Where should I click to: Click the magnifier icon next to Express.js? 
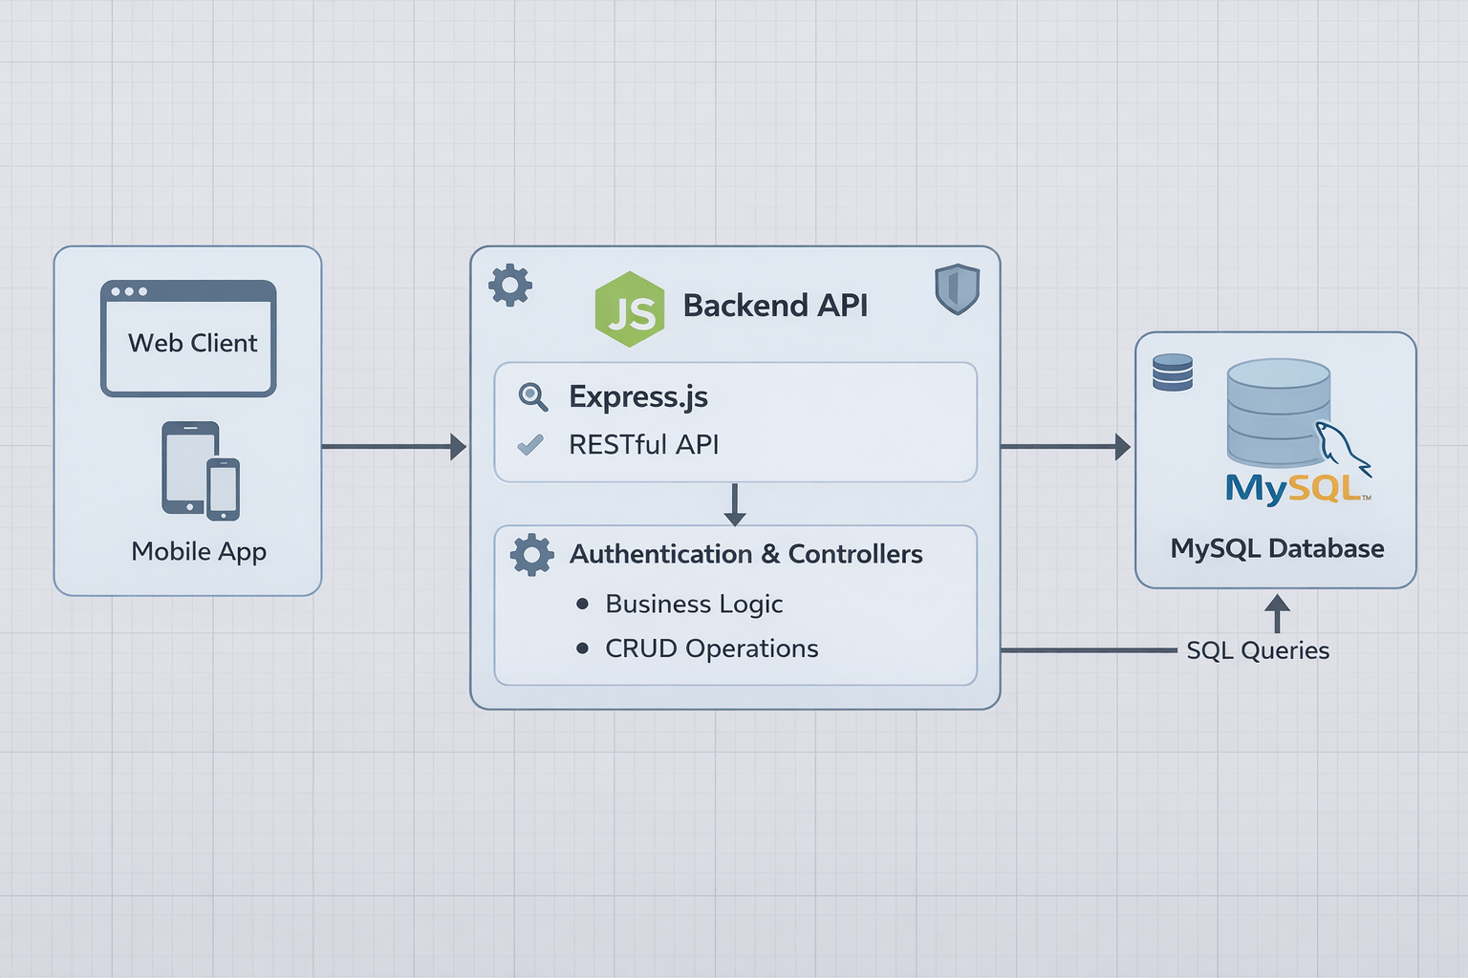point(532,396)
